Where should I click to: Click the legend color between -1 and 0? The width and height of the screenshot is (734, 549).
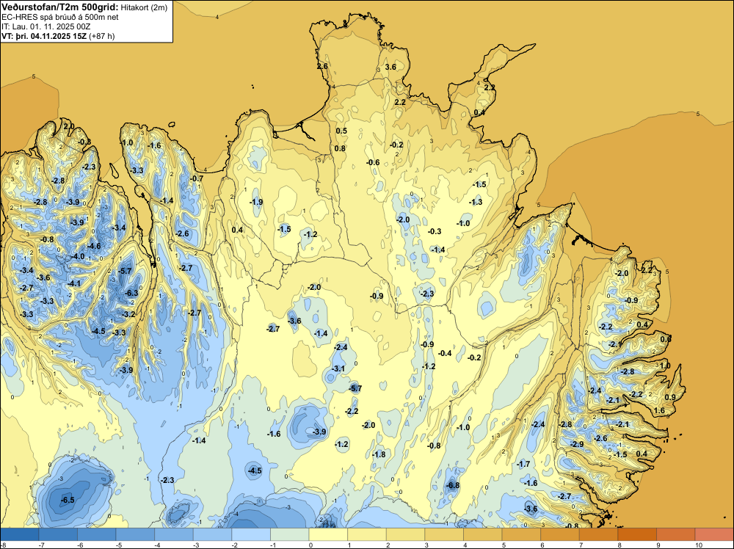pyautogui.click(x=289, y=534)
